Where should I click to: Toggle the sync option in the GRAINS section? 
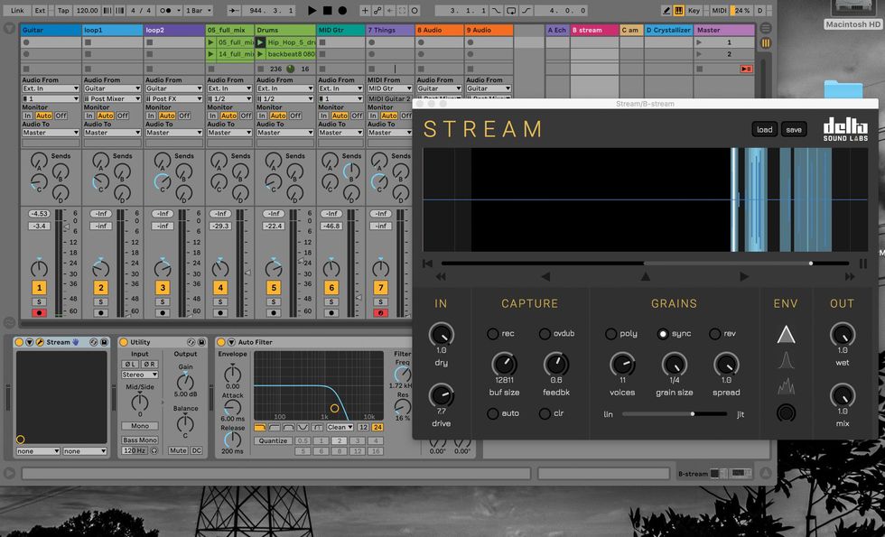663,334
